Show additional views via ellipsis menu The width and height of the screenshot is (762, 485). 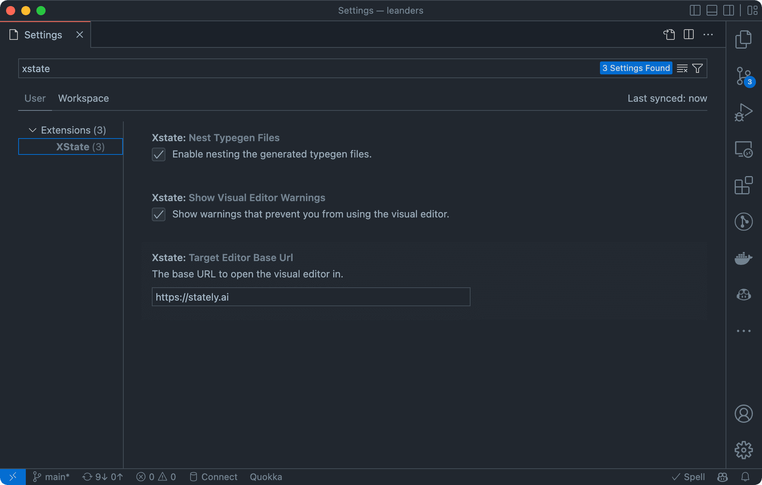[x=744, y=330]
